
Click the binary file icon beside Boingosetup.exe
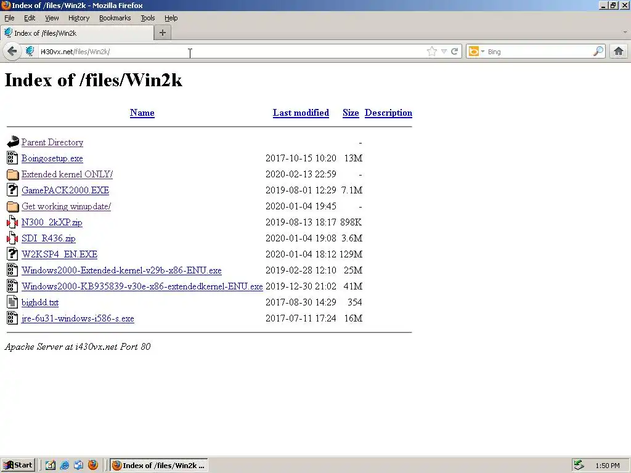(12, 158)
